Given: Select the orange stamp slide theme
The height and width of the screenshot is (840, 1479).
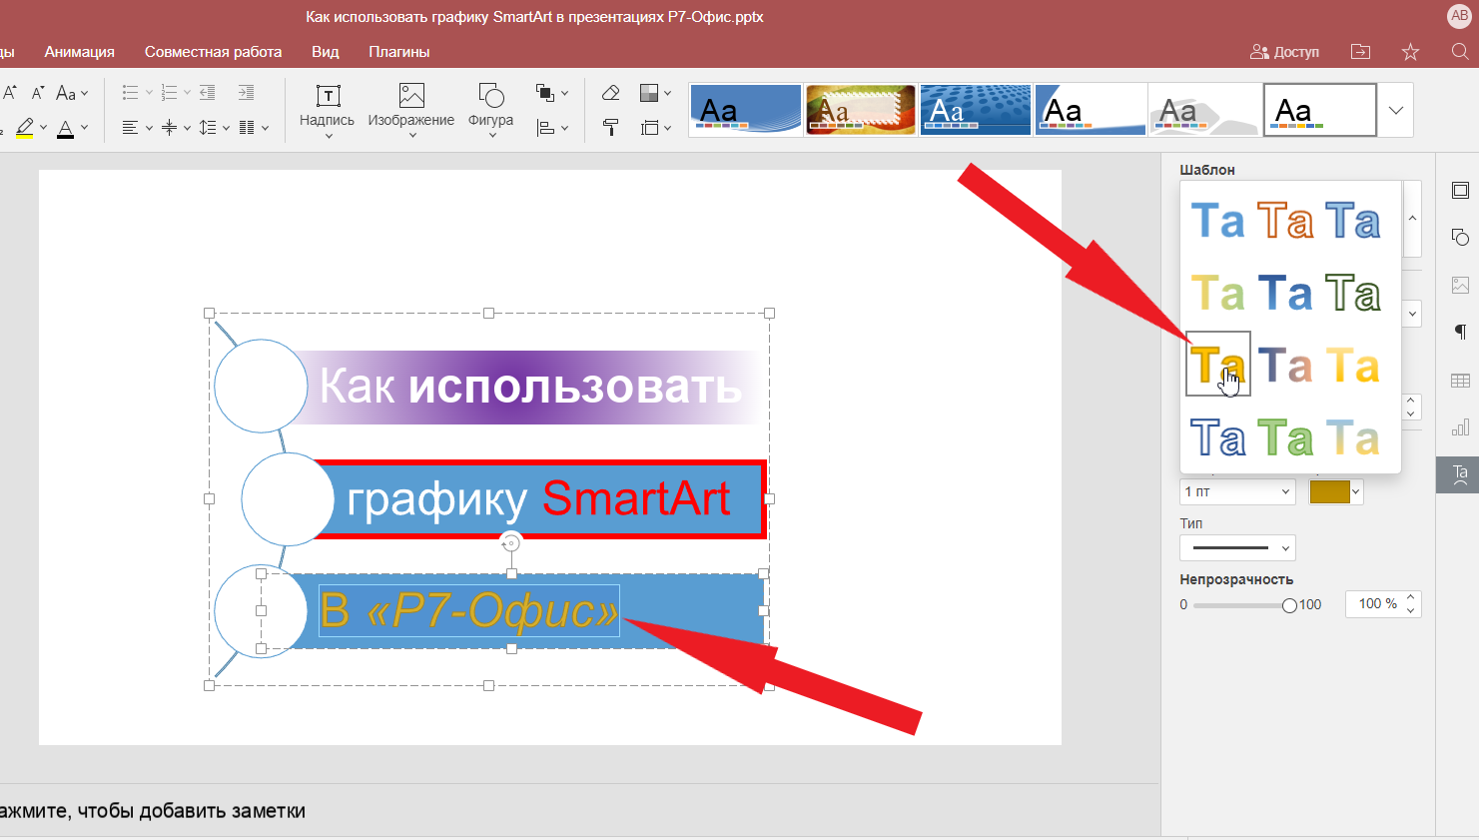Looking at the screenshot, I should tap(861, 109).
